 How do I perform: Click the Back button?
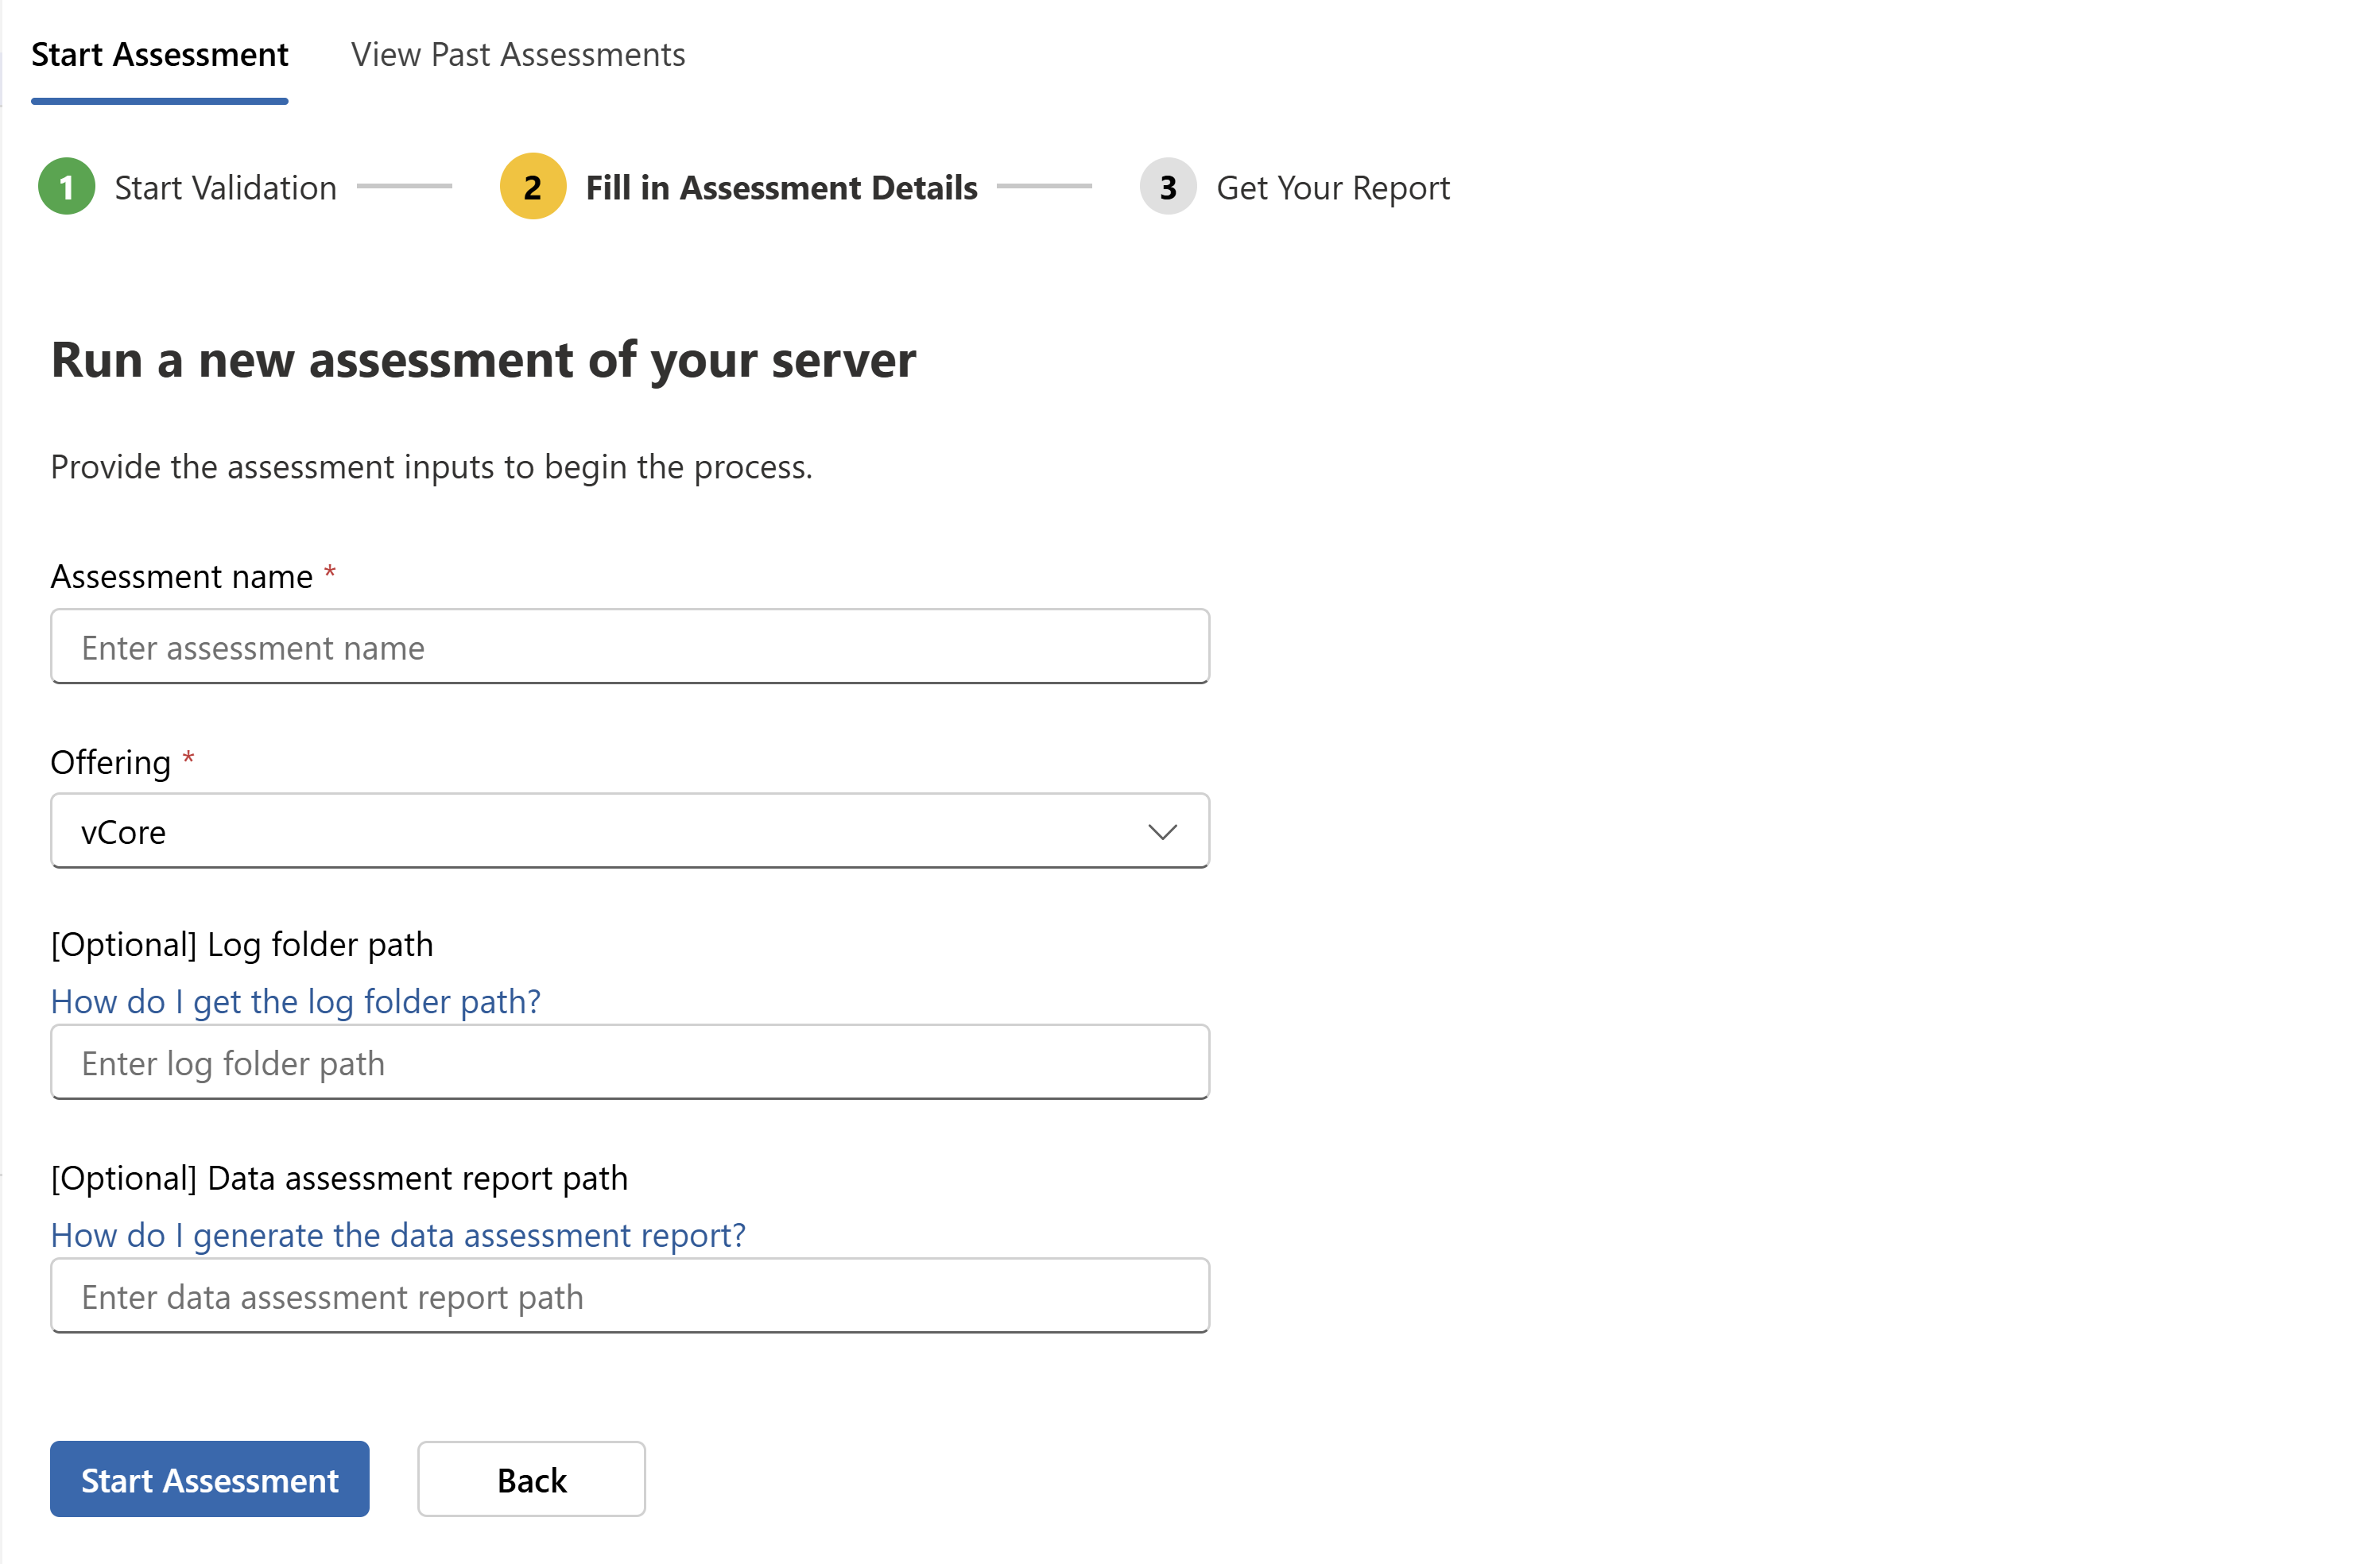tap(531, 1479)
